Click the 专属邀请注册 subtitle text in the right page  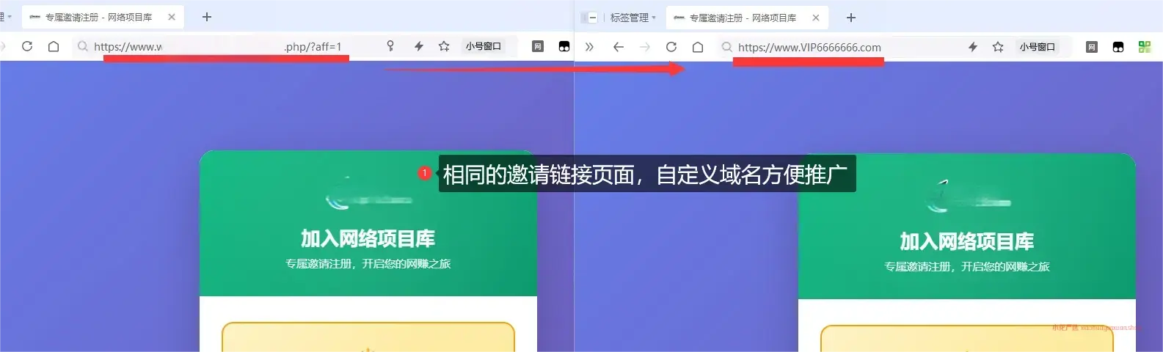click(967, 266)
